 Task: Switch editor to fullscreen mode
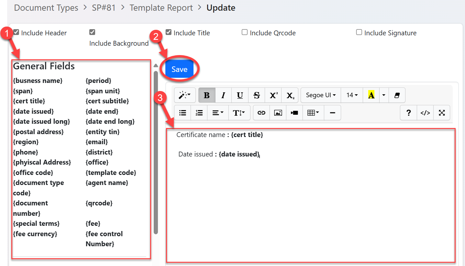coord(442,113)
